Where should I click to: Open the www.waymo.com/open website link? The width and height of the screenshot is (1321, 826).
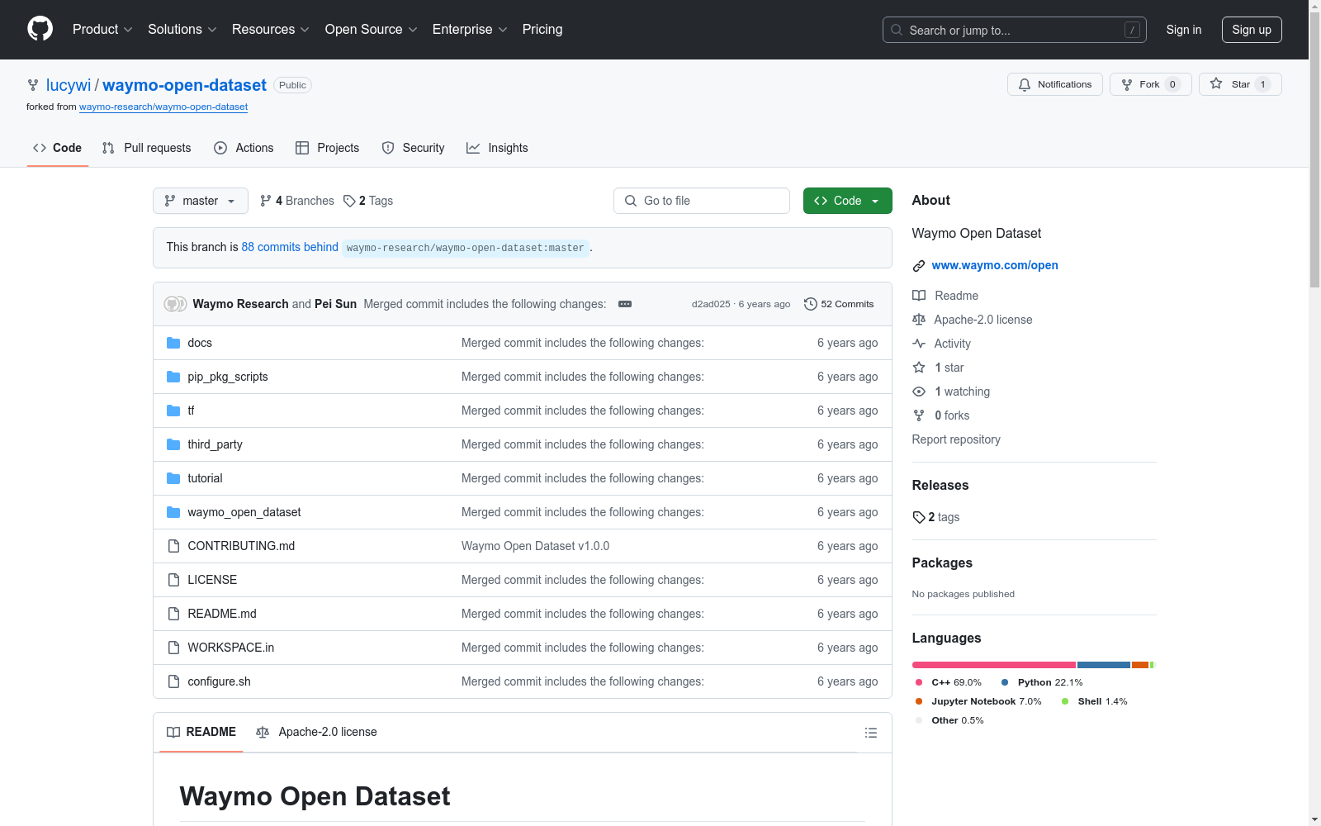tap(995, 265)
